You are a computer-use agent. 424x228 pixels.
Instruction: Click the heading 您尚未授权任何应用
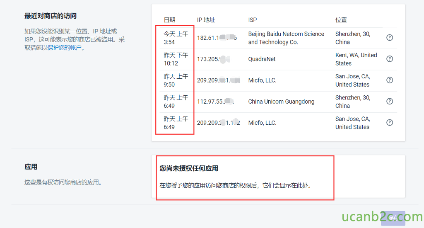(189, 168)
